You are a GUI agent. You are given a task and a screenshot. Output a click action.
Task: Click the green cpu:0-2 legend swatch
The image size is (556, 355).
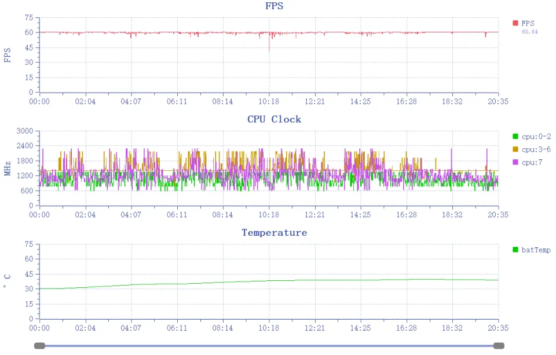(515, 137)
